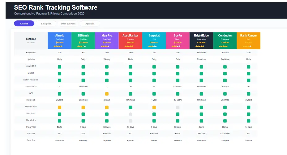The width and height of the screenshot is (287, 155).
Task: Click the Ahrefs star rating
Action: [x=58, y=46]
